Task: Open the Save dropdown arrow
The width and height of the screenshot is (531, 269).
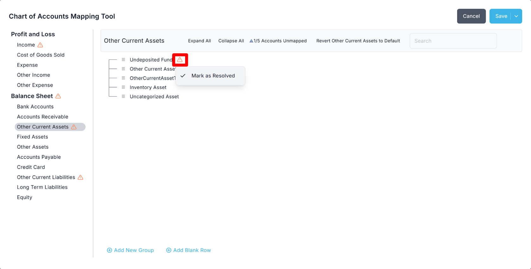Action: coord(516,16)
